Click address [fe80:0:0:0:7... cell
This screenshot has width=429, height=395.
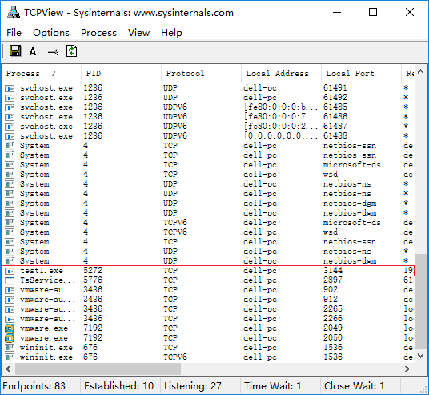[281, 117]
